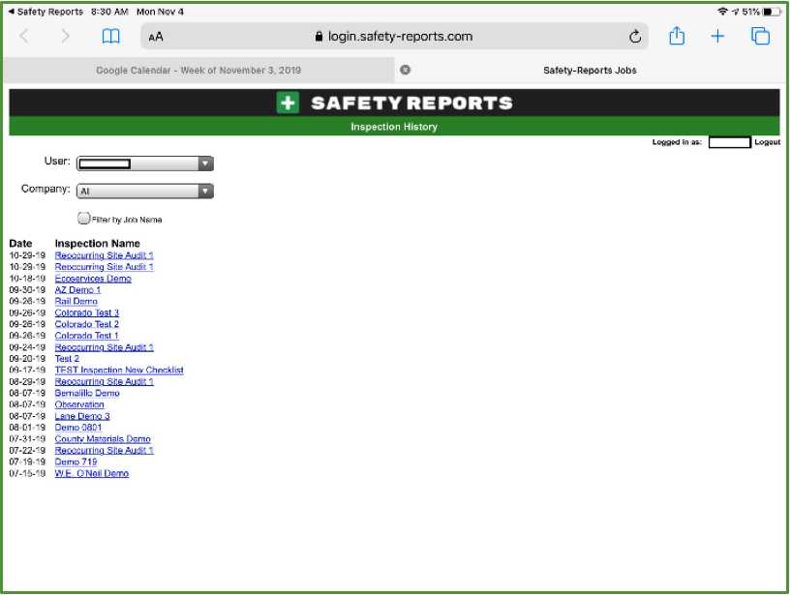Open the Ecoservices Demo inspection
Viewport: 790px width, 595px height.
pos(93,279)
